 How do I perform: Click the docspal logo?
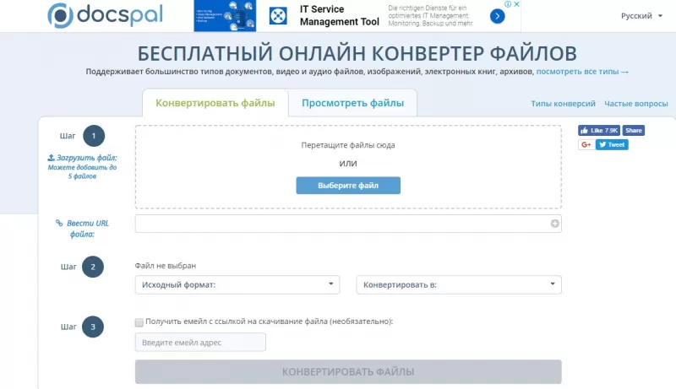point(105,15)
